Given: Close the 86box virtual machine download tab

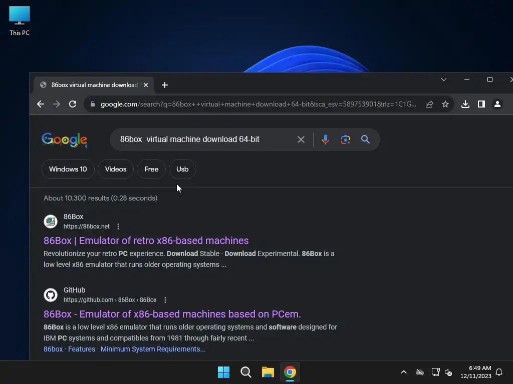Looking at the screenshot, I should click(146, 85).
